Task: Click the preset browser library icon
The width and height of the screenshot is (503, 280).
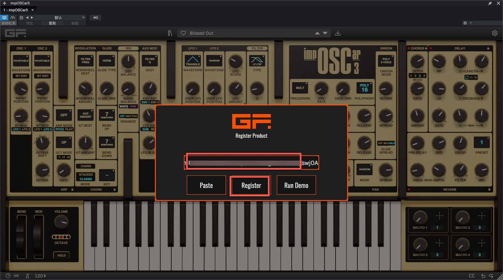Action: pyautogui.click(x=170, y=33)
